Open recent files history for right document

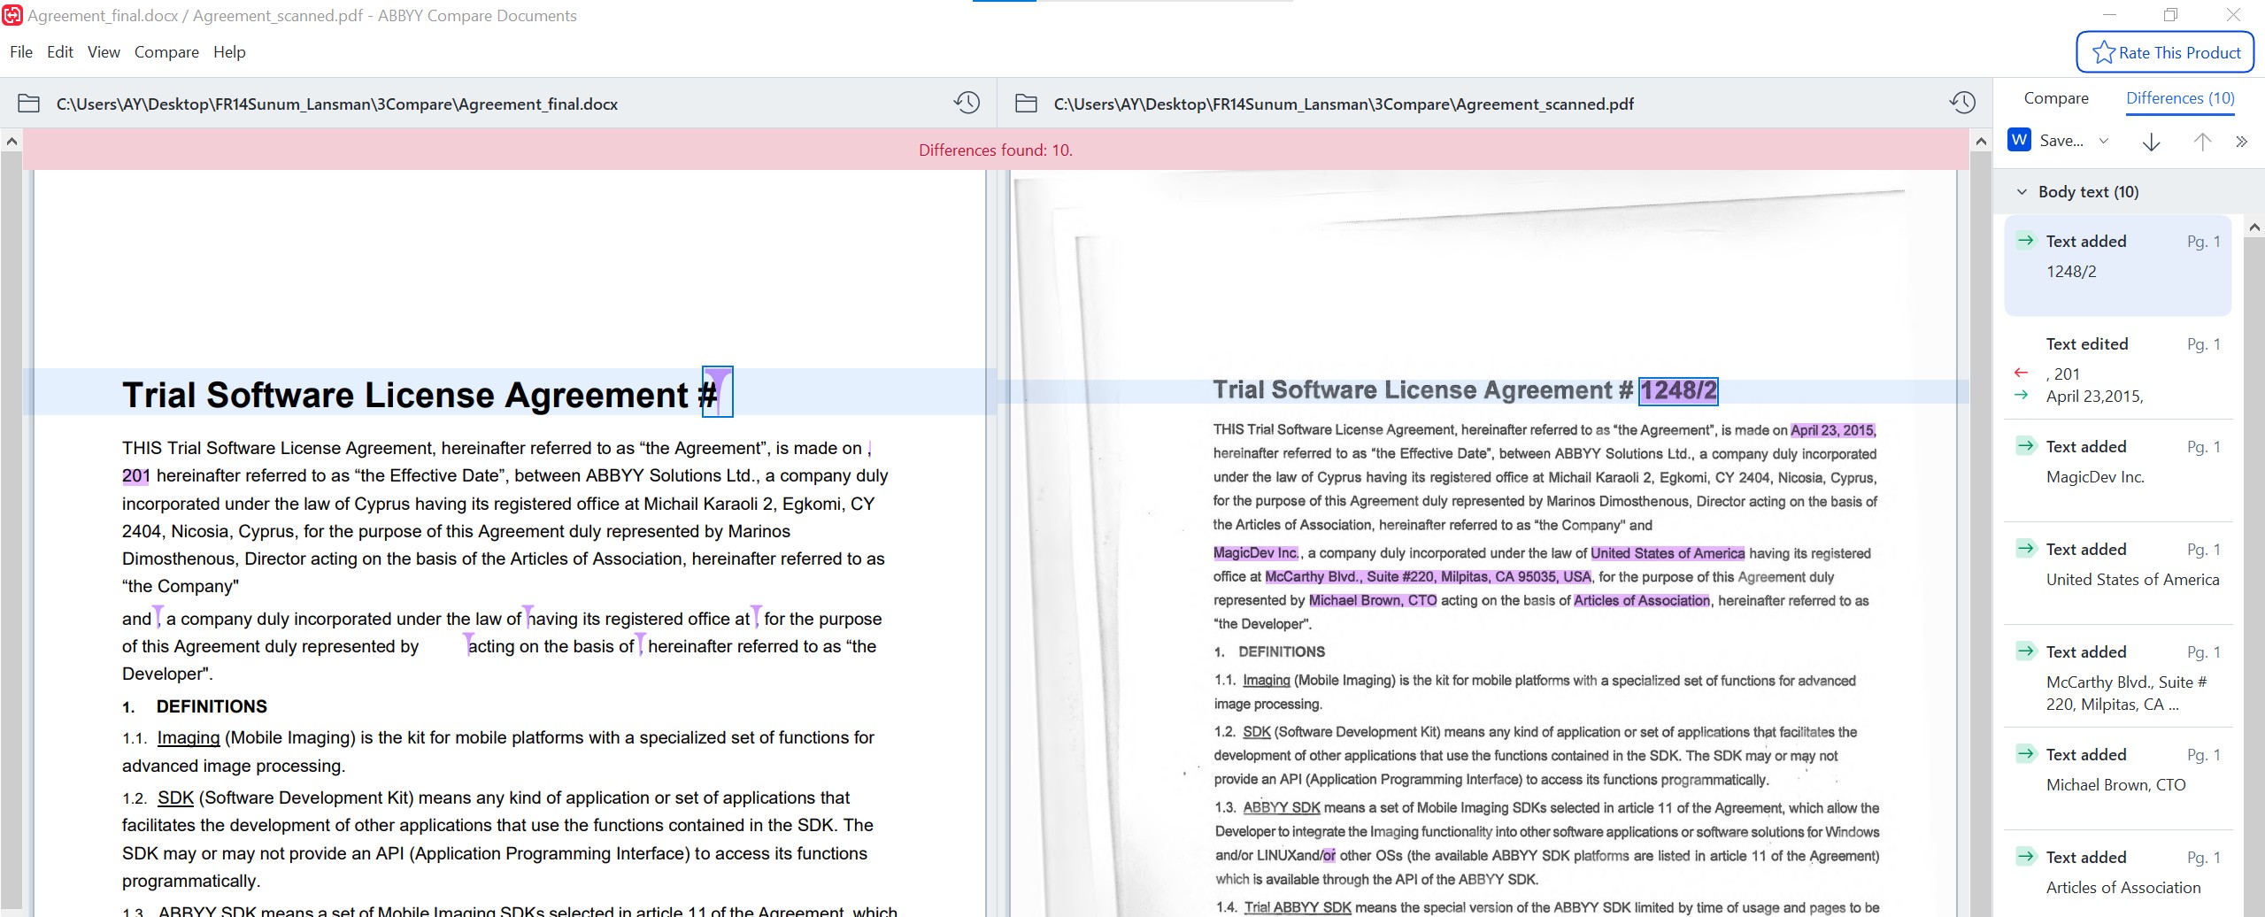1962,103
